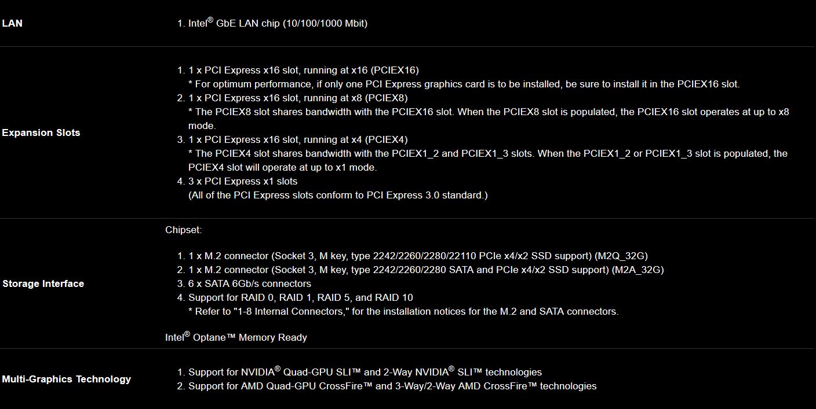Click the 6 x SATA 6Gb/s connectors entry
Viewport: 816px width, 409px height.
[249, 283]
